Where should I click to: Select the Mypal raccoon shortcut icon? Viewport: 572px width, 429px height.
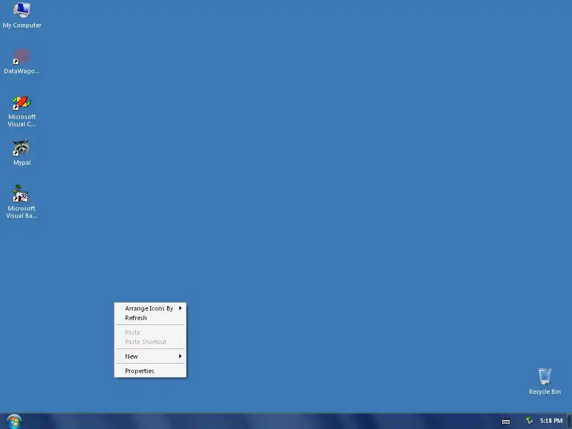click(22, 152)
